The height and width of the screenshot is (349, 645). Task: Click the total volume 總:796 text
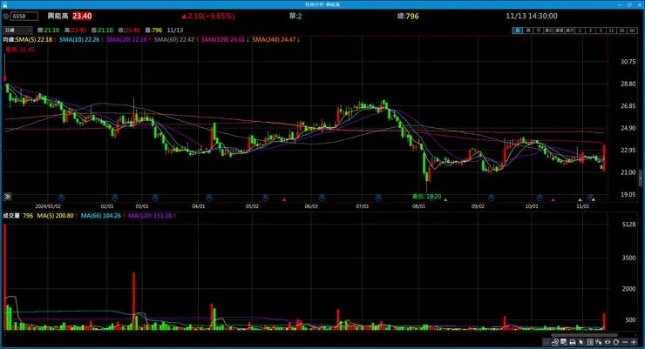(x=408, y=16)
